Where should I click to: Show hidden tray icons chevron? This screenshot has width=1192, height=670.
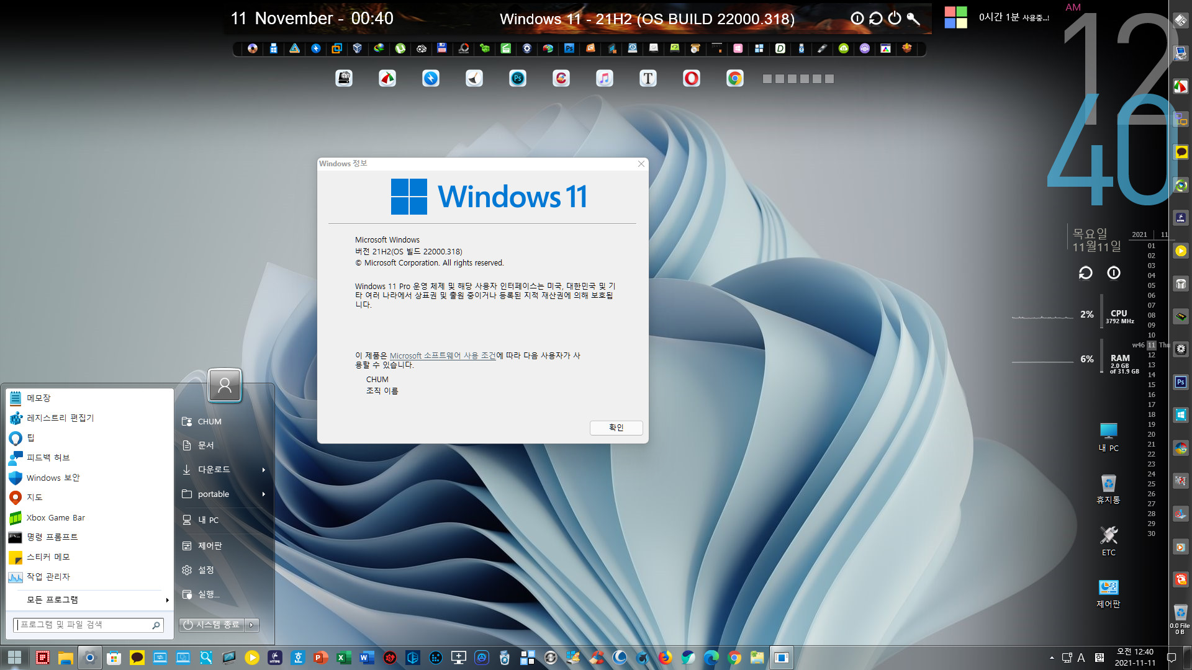pos(1052,658)
